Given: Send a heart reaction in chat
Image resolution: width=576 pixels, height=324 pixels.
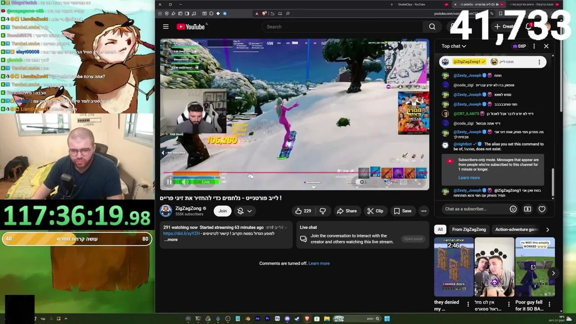Looking at the screenshot, I should (542, 209).
